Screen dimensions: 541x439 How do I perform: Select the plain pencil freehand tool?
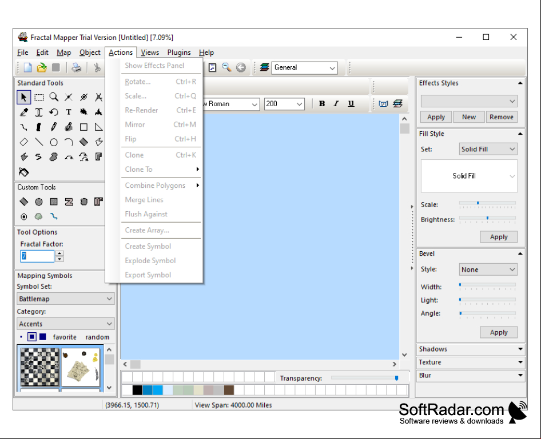point(54,127)
